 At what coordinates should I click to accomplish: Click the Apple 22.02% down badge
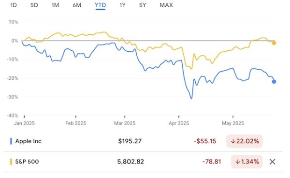tap(244, 141)
